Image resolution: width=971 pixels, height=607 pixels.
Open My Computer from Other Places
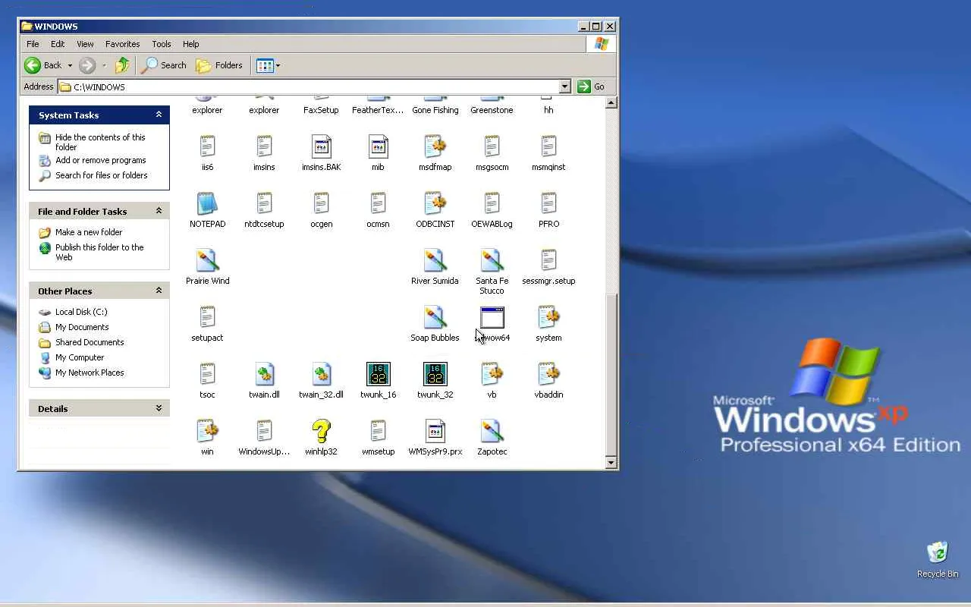80,357
